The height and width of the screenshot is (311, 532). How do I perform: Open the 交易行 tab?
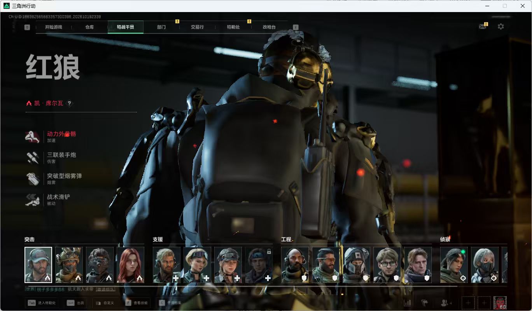point(197,27)
